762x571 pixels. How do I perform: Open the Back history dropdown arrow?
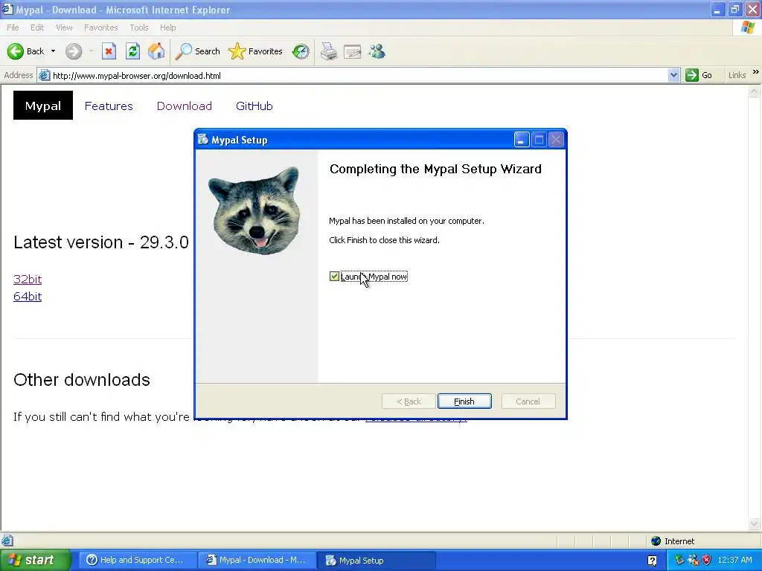53,51
